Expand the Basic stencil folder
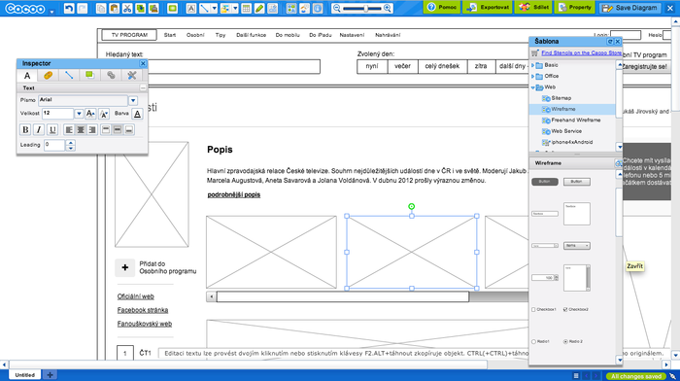The width and height of the screenshot is (680, 381). coord(533,65)
